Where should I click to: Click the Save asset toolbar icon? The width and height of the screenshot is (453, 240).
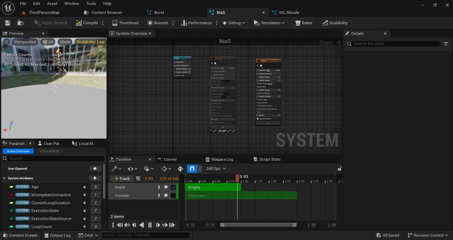point(8,23)
